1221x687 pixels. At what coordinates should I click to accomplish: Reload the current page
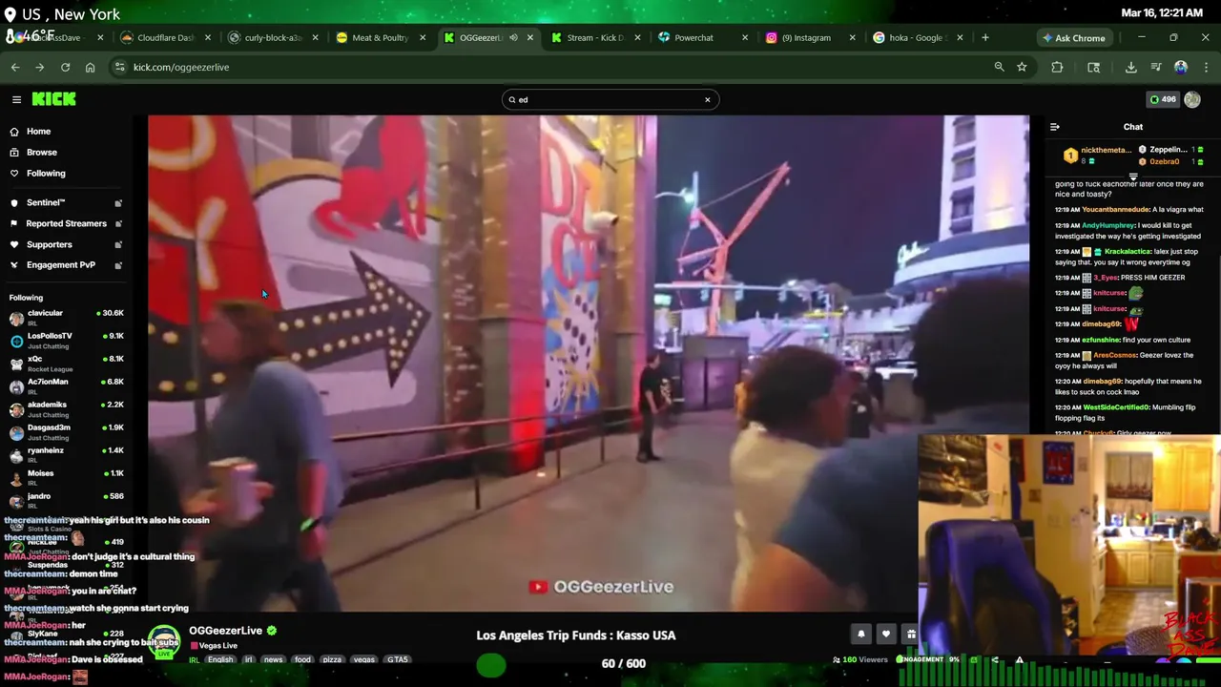pyautogui.click(x=65, y=67)
